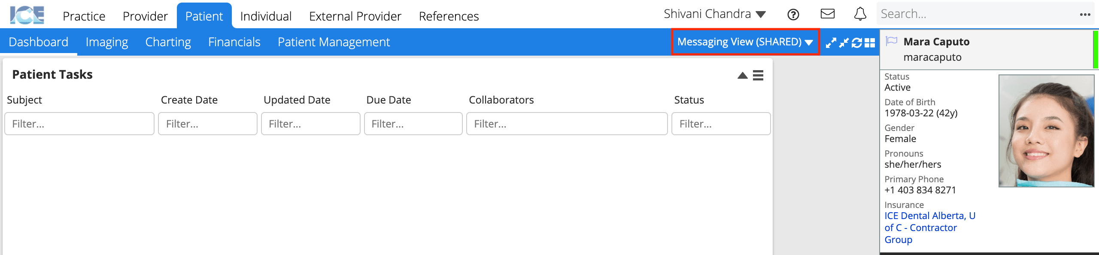
Task: Open the search options ellipsis menu
Action: [x=1085, y=15]
